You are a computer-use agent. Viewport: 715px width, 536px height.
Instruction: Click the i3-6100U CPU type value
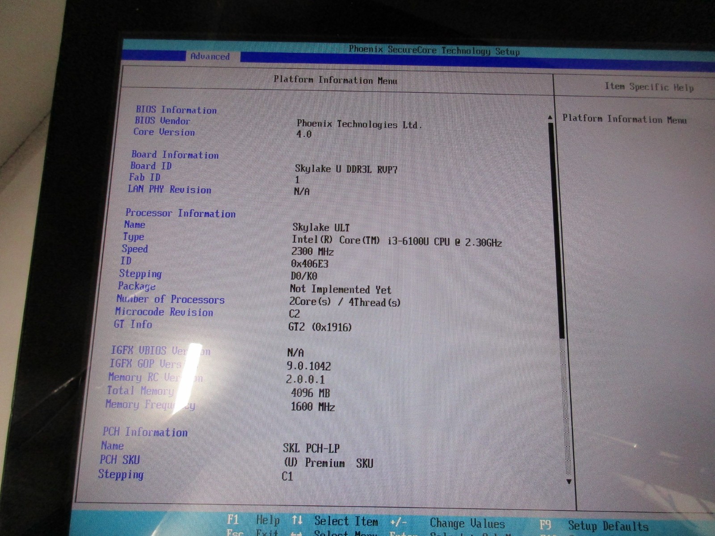[x=397, y=241]
